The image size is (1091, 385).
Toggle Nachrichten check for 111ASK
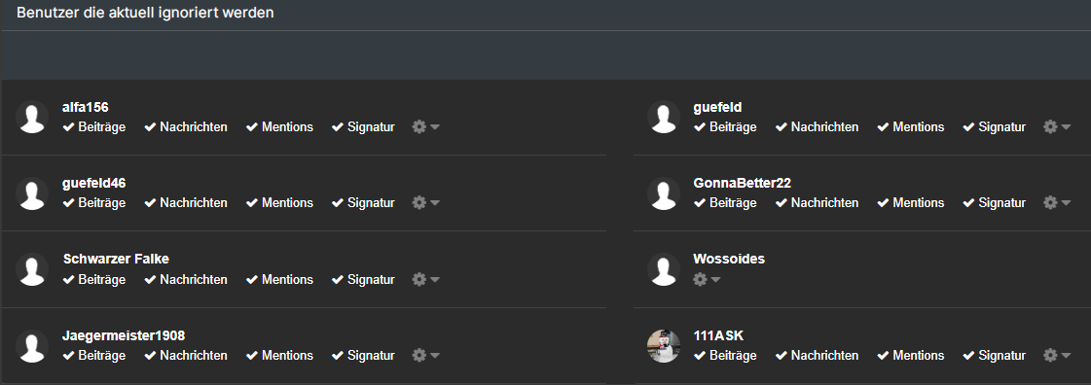click(x=818, y=355)
